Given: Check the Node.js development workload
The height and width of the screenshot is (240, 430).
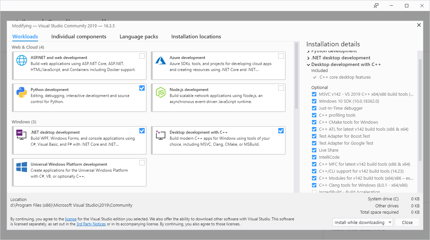Looking at the screenshot, I should click(x=281, y=88).
